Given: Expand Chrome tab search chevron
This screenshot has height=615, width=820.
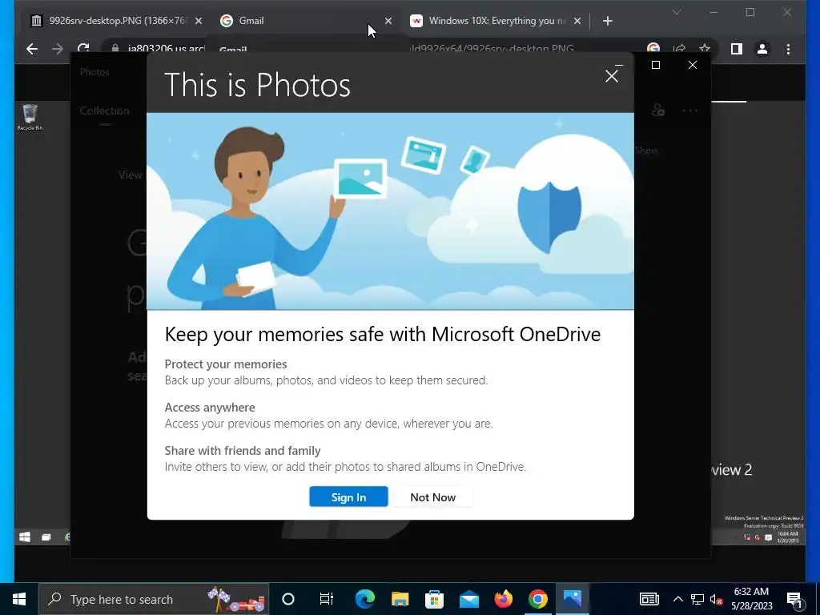Looking at the screenshot, I should coord(676,12).
